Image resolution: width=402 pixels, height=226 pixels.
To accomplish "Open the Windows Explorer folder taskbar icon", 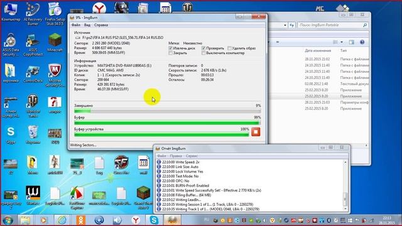I will [25, 220].
